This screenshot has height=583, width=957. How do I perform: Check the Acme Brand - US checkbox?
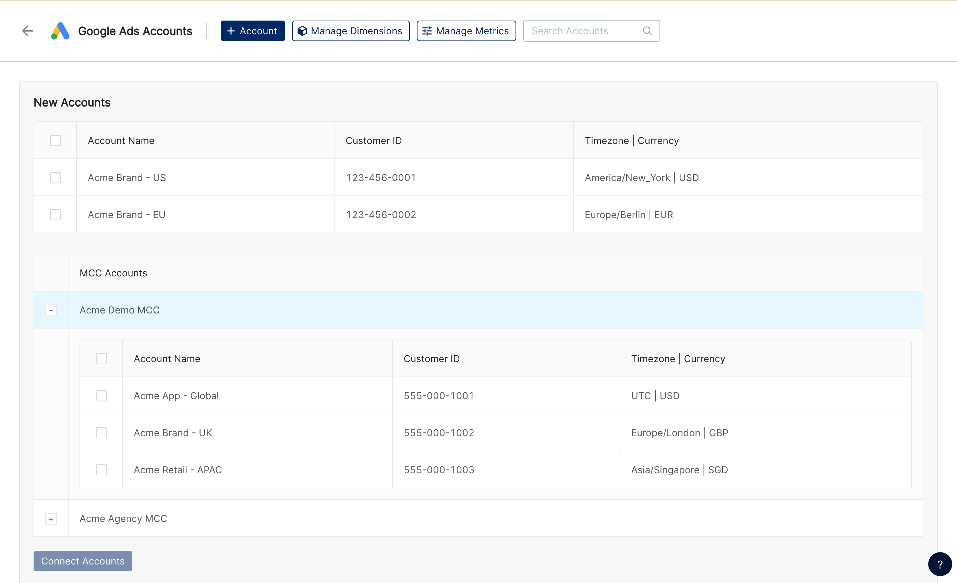pos(56,178)
